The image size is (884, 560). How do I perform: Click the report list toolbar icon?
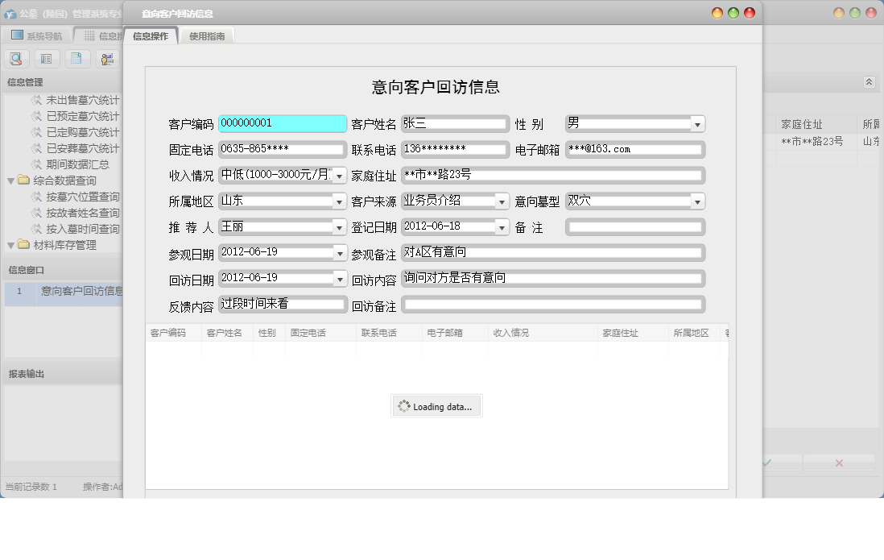(x=47, y=58)
